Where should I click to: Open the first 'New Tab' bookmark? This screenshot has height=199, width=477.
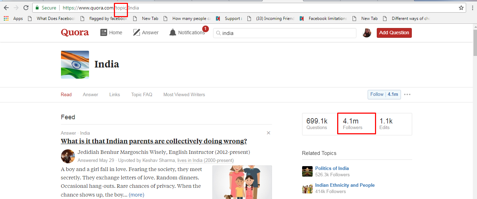coord(146,19)
